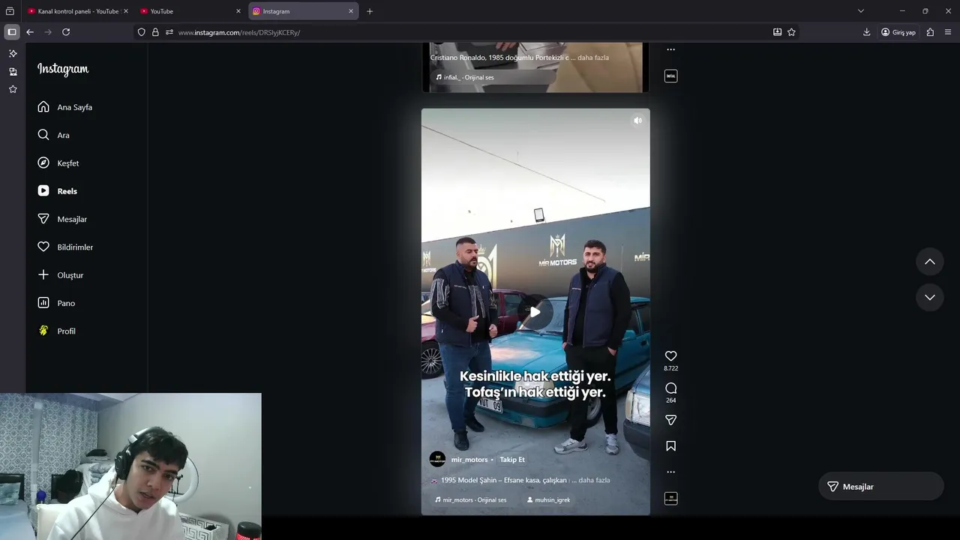Click Oluştur to create a post
Image resolution: width=960 pixels, height=540 pixels.
[61, 275]
